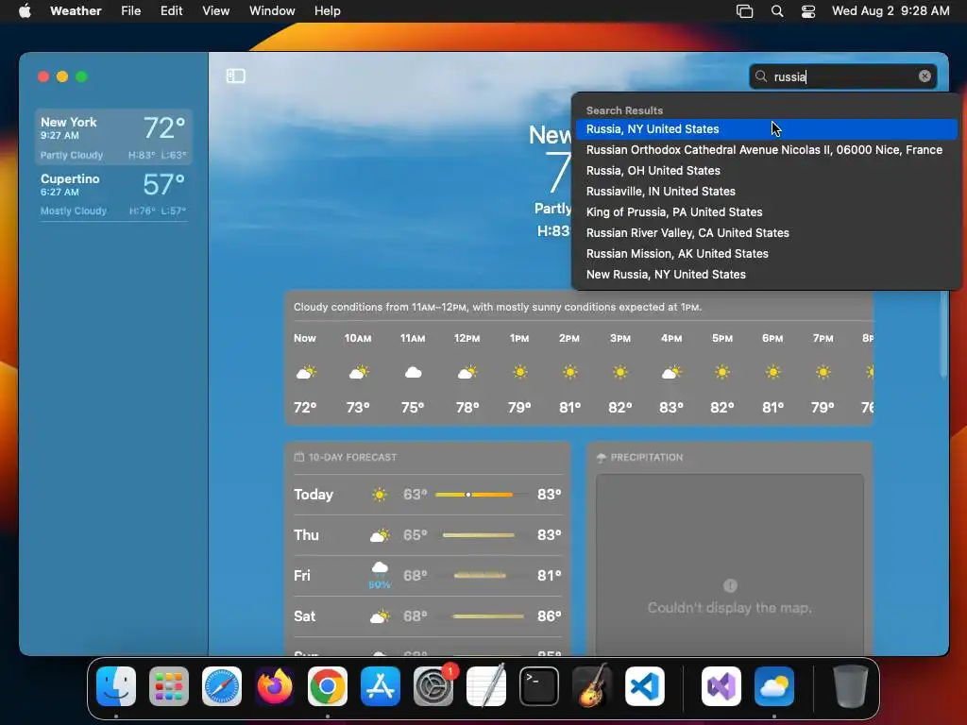Choose Russian River Valley, CA result
This screenshot has width=967, height=725.
(767, 233)
